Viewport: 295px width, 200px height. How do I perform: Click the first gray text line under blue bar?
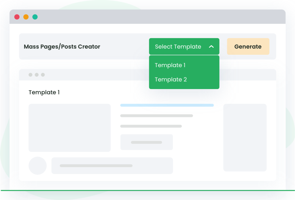pyautogui.click(x=156, y=116)
